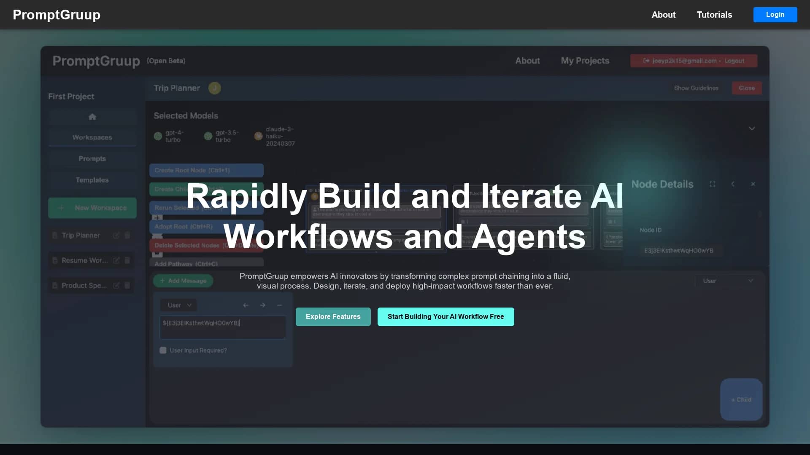The image size is (810, 455).
Task: Select the Product Spe... workspace row
Action: point(92,286)
